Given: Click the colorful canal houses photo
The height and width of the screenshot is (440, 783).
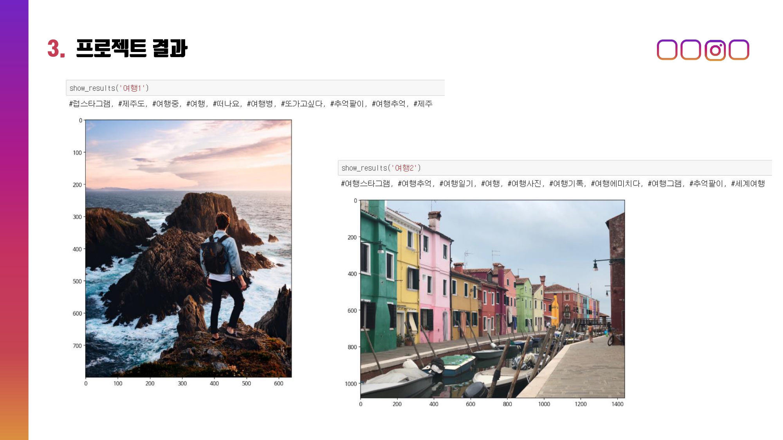Looking at the screenshot, I should pyautogui.click(x=492, y=299).
